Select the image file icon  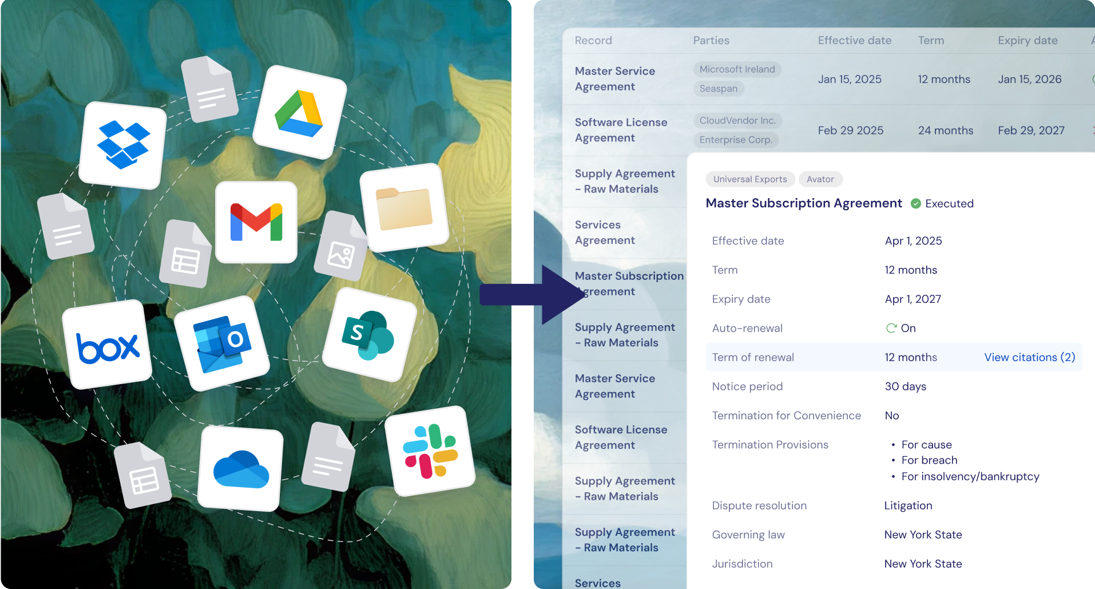tap(342, 247)
